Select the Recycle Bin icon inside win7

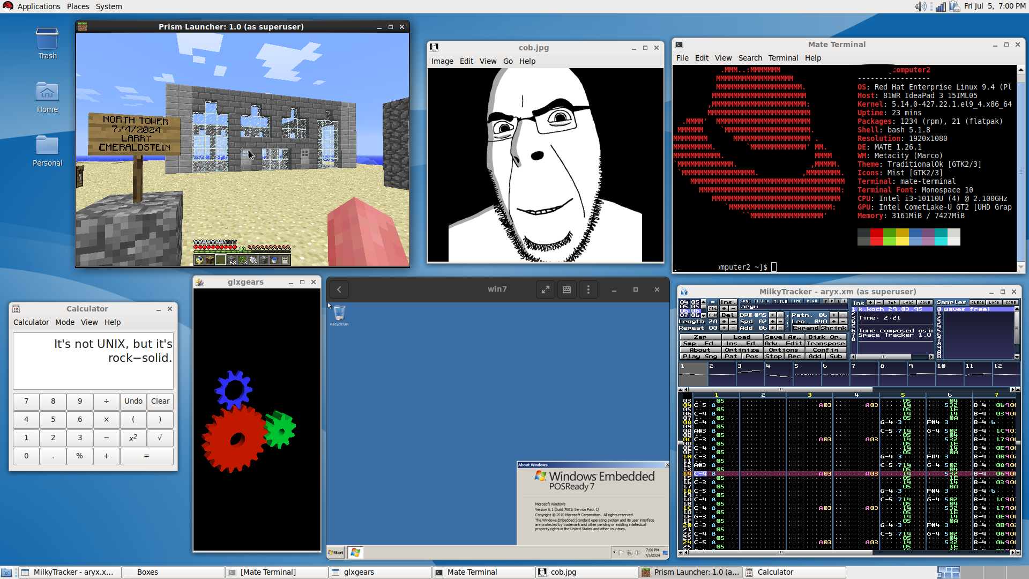(339, 315)
